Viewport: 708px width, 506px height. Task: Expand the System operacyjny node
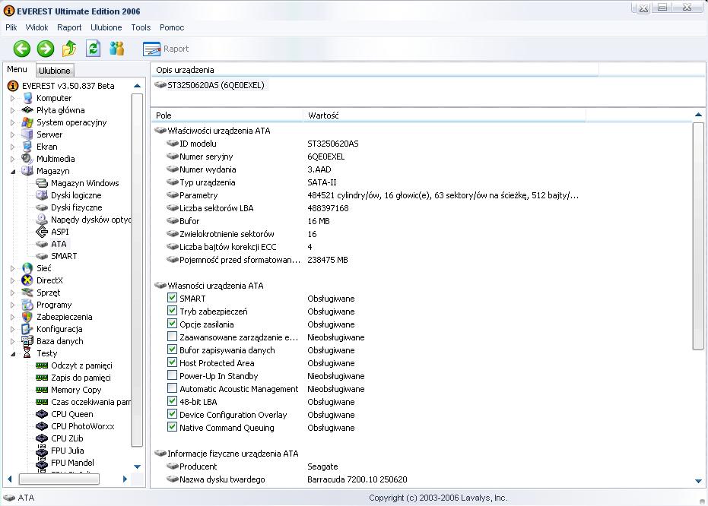[13, 122]
